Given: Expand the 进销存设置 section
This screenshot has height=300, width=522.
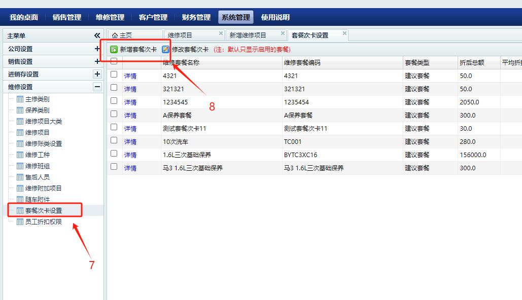Looking at the screenshot, I should tap(97, 74).
